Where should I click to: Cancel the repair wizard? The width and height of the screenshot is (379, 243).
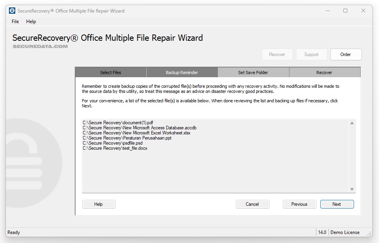tap(252, 204)
